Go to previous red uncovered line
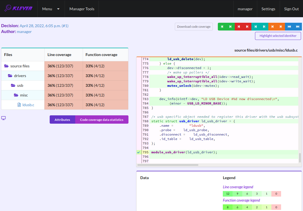This screenshot has height=211, width=303. 239,27
